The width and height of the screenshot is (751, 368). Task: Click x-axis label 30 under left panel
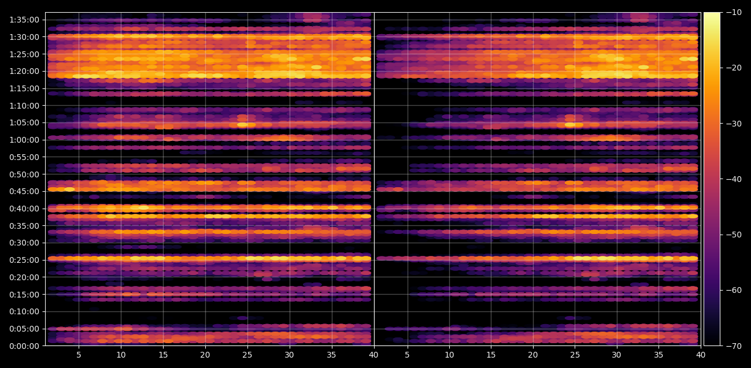point(290,355)
